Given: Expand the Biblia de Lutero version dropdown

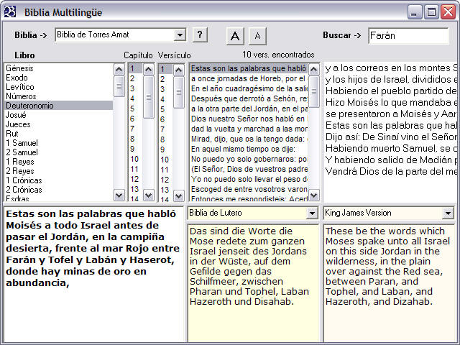Looking at the screenshot, I should point(312,213).
